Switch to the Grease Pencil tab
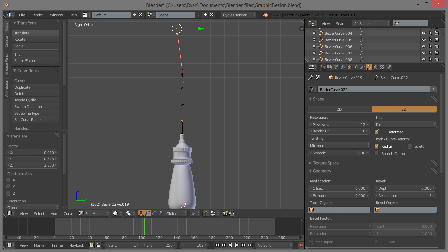This screenshot has height=252, width=448. tap(6, 64)
